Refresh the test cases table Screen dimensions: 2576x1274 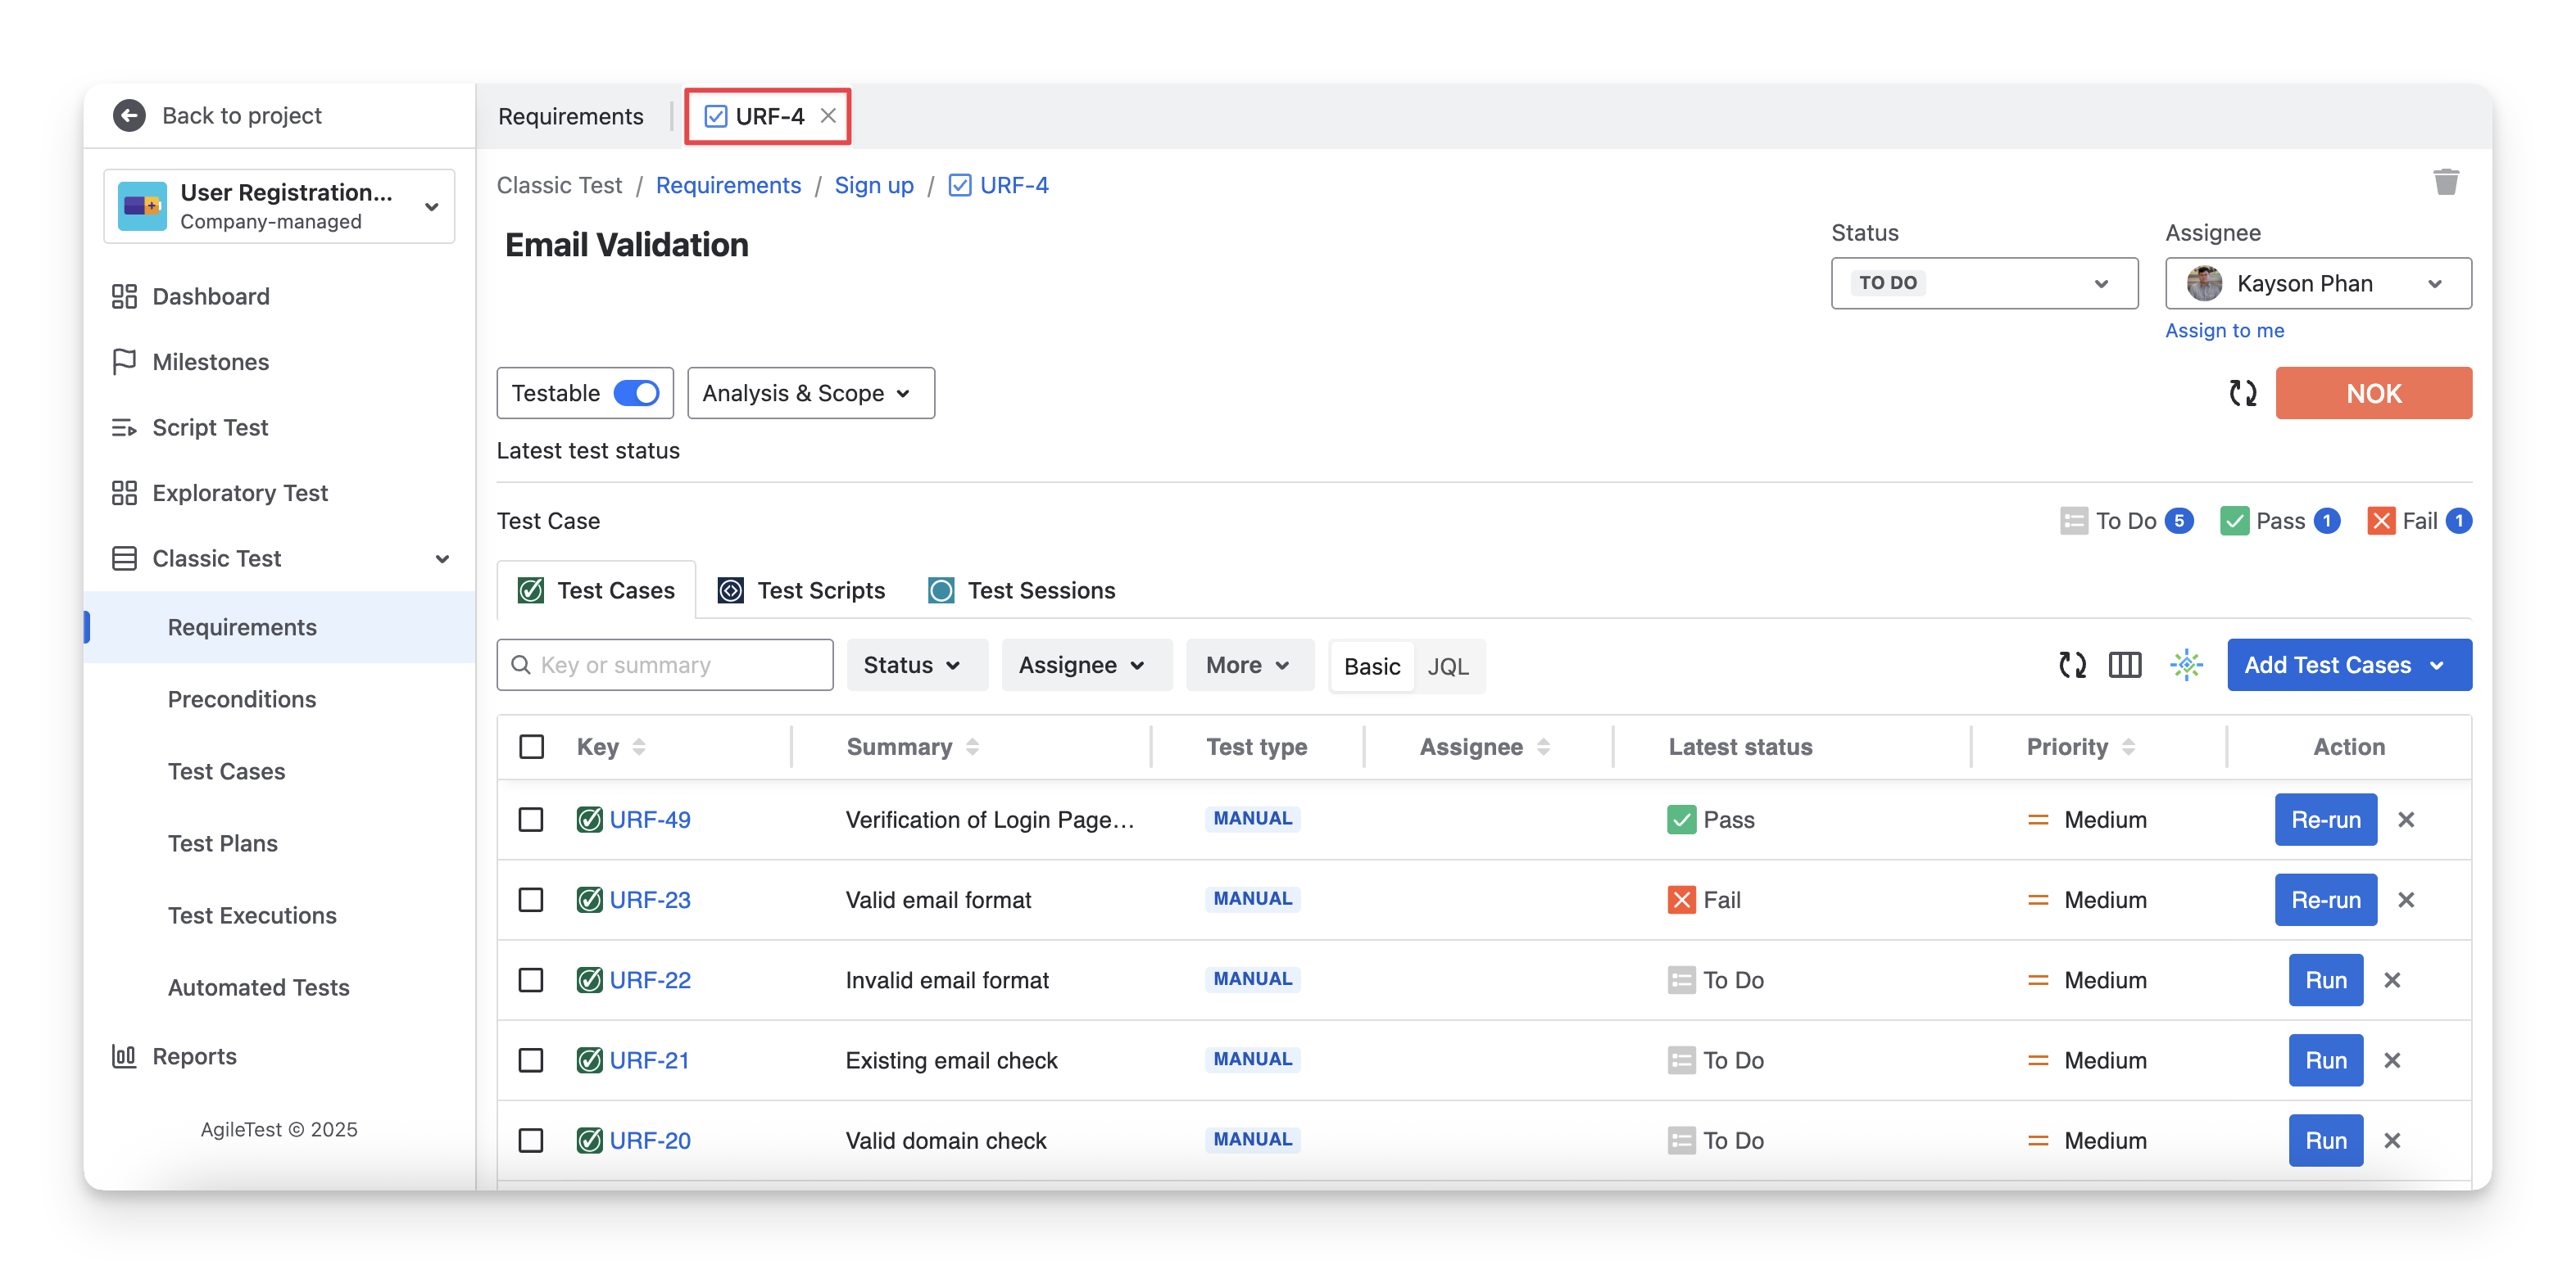click(2072, 665)
